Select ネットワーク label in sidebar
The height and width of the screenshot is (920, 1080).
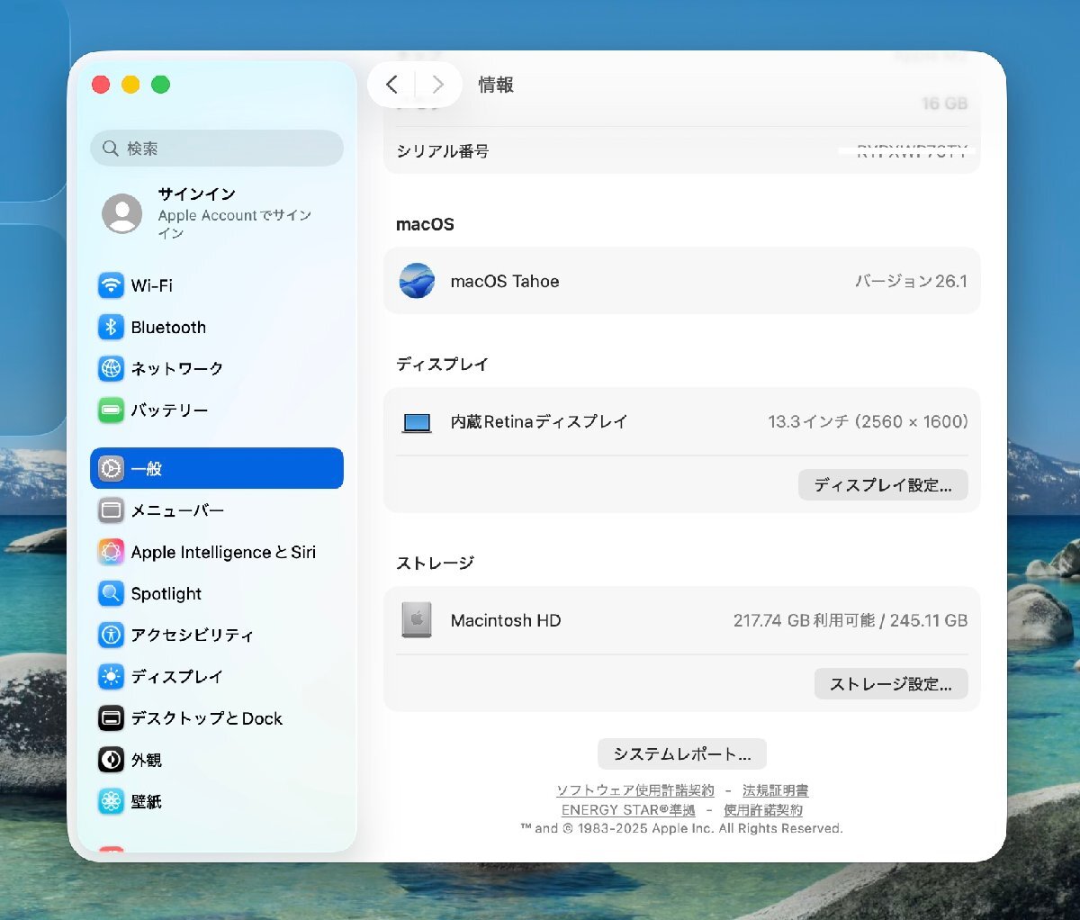tap(177, 368)
